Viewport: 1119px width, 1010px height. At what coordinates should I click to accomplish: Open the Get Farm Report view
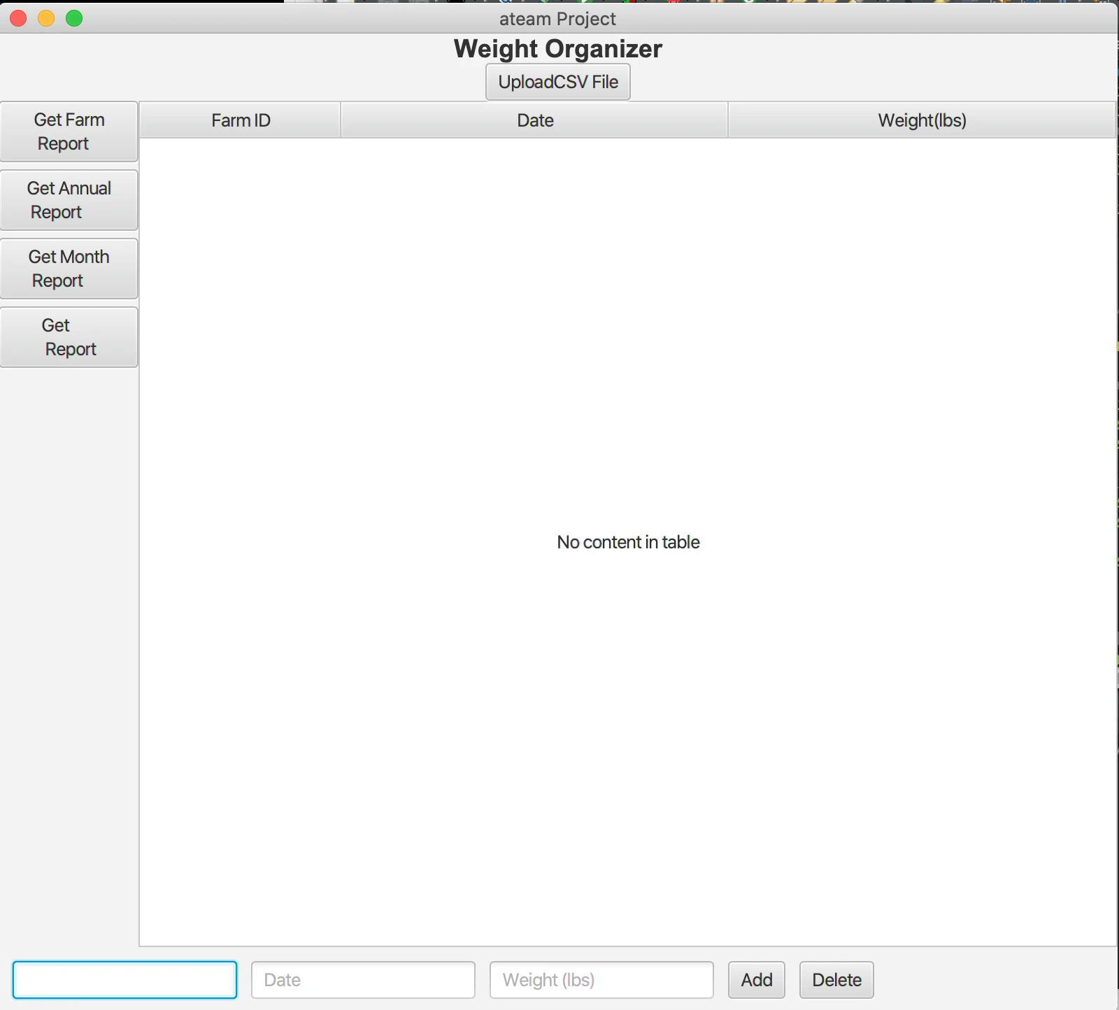69,131
